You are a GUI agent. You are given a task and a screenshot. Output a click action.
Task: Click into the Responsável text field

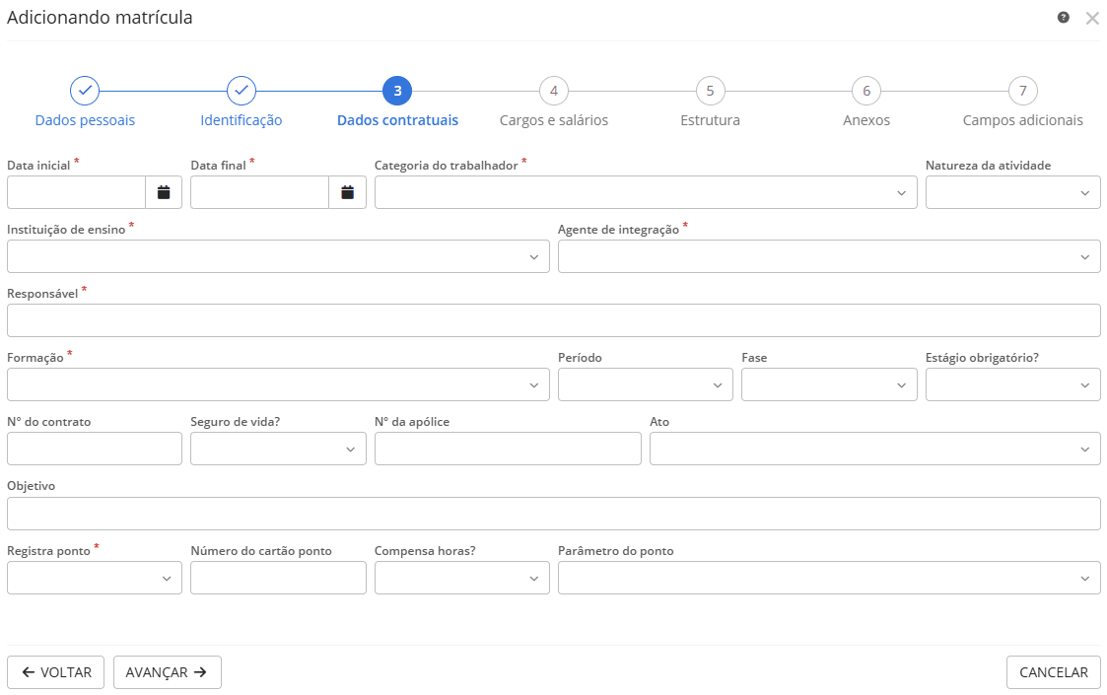click(553, 320)
